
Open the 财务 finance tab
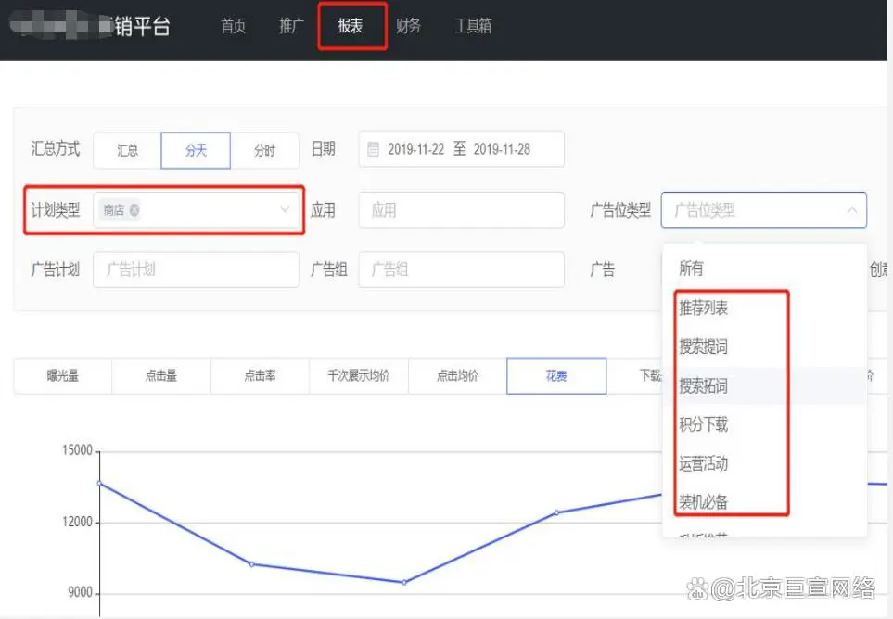click(408, 26)
